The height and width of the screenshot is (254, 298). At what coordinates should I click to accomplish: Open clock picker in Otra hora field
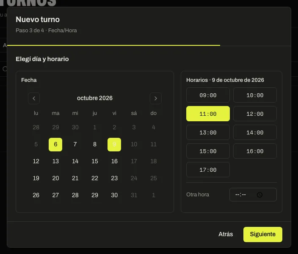click(259, 195)
